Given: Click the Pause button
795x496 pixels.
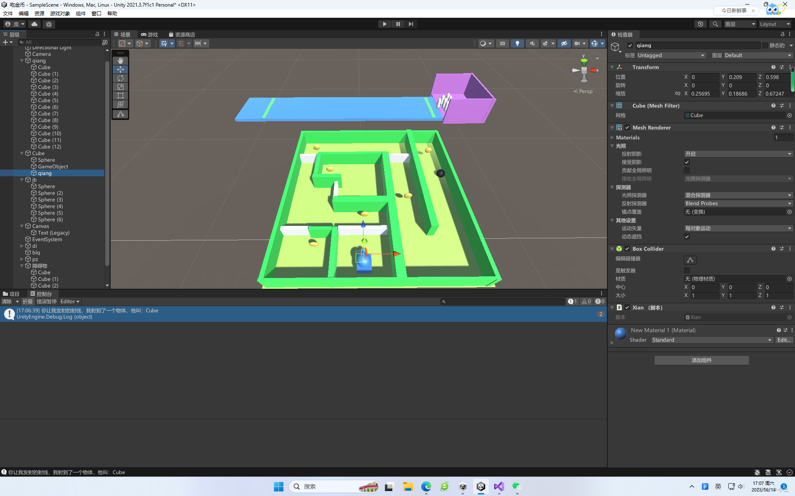Looking at the screenshot, I should 398,24.
